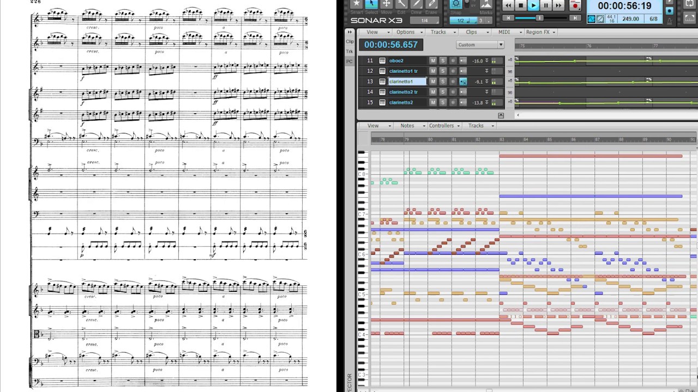The width and height of the screenshot is (698, 392).
Task: Rewind the transport
Action: pyautogui.click(x=508, y=5)
